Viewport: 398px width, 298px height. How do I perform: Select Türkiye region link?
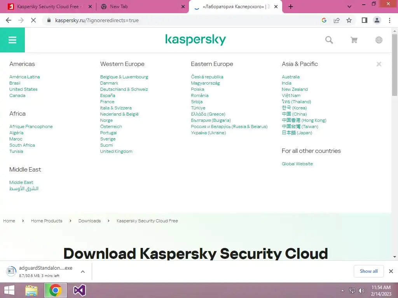click(x=198, y=108)
